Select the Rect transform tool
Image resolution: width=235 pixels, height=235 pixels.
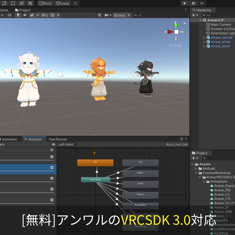(x=13, y=3)
